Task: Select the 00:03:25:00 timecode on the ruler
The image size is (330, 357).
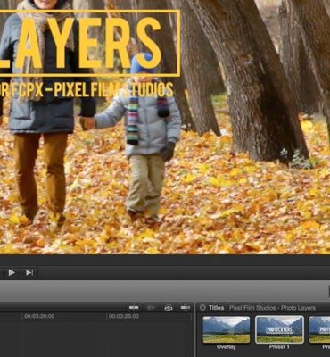Action: pyautogui.click(x=124, y=316)
